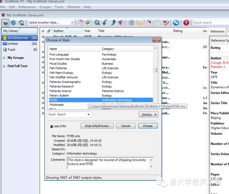
Task: Select the FITEE style row
Action: click(101, 100)
